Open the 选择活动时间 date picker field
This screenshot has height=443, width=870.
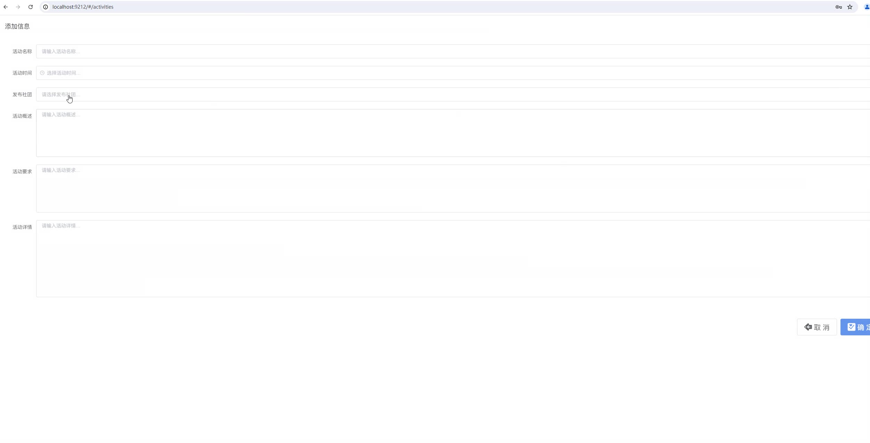click(453, 73)
